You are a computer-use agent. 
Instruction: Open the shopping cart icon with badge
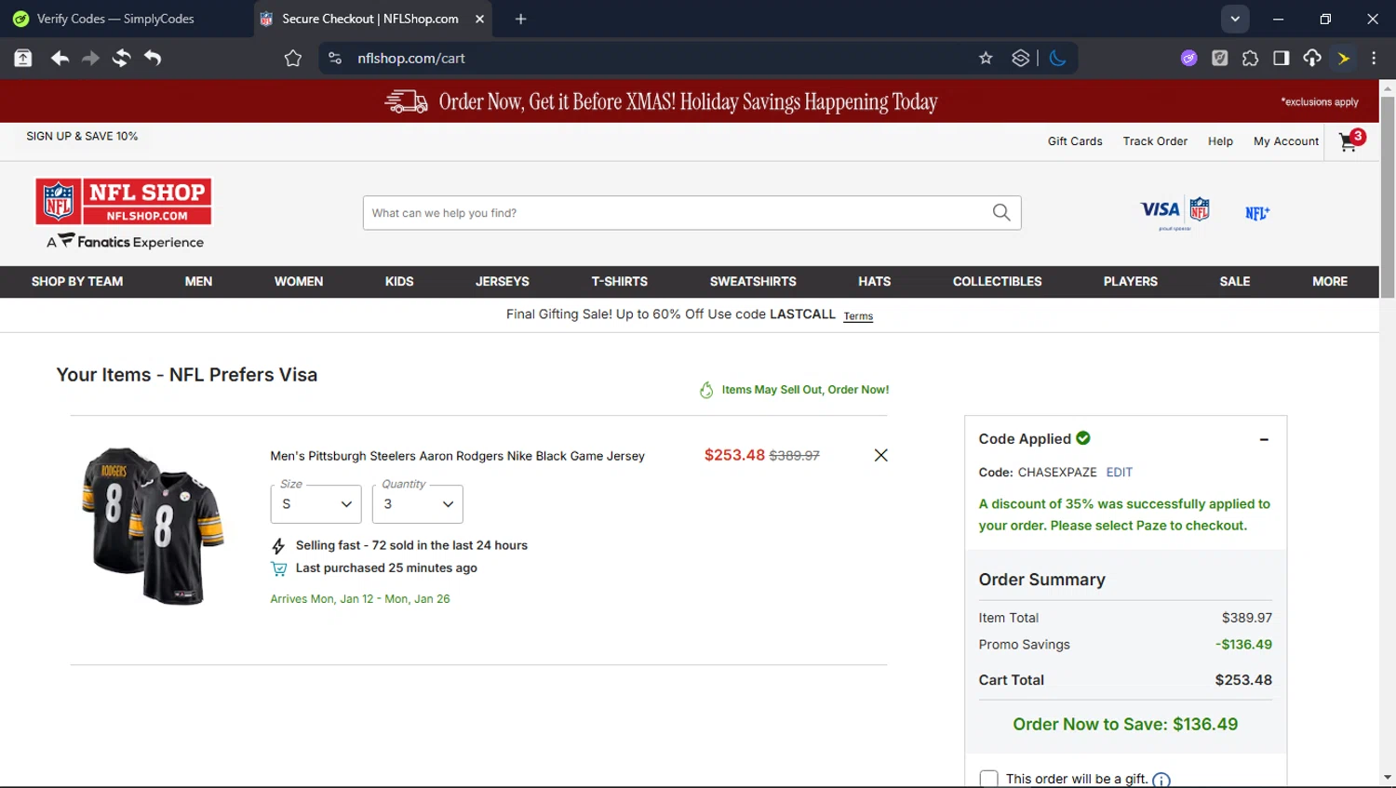[1351, 140]
